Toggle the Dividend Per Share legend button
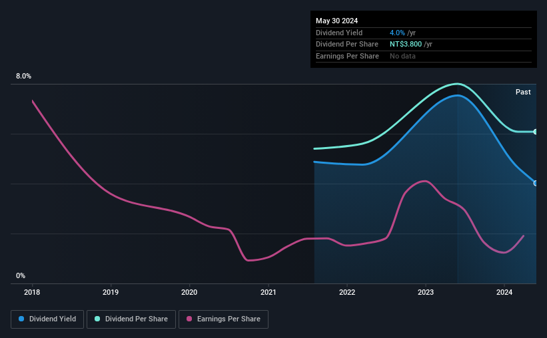The height and width of the screenshot is (338, 547). [x=131, y=319]
